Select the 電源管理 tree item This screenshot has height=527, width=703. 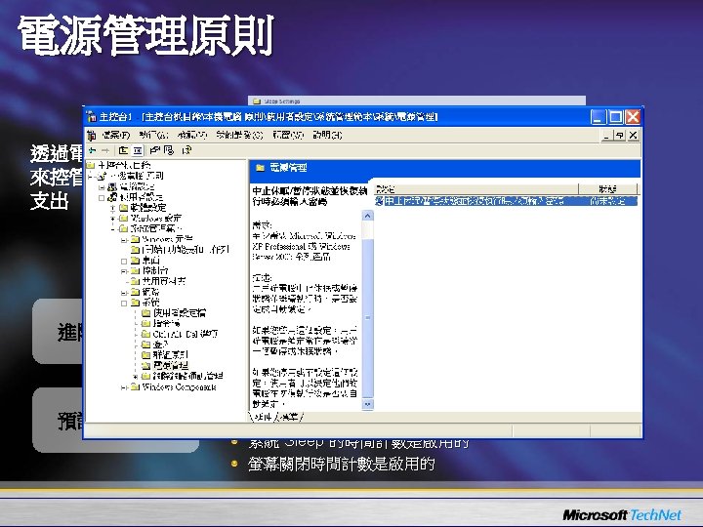(x=170, y=365)
